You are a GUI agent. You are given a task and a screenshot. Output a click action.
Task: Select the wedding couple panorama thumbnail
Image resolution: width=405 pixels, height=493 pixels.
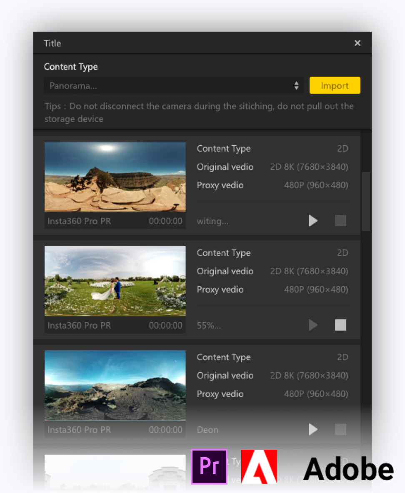pos(115,281)
